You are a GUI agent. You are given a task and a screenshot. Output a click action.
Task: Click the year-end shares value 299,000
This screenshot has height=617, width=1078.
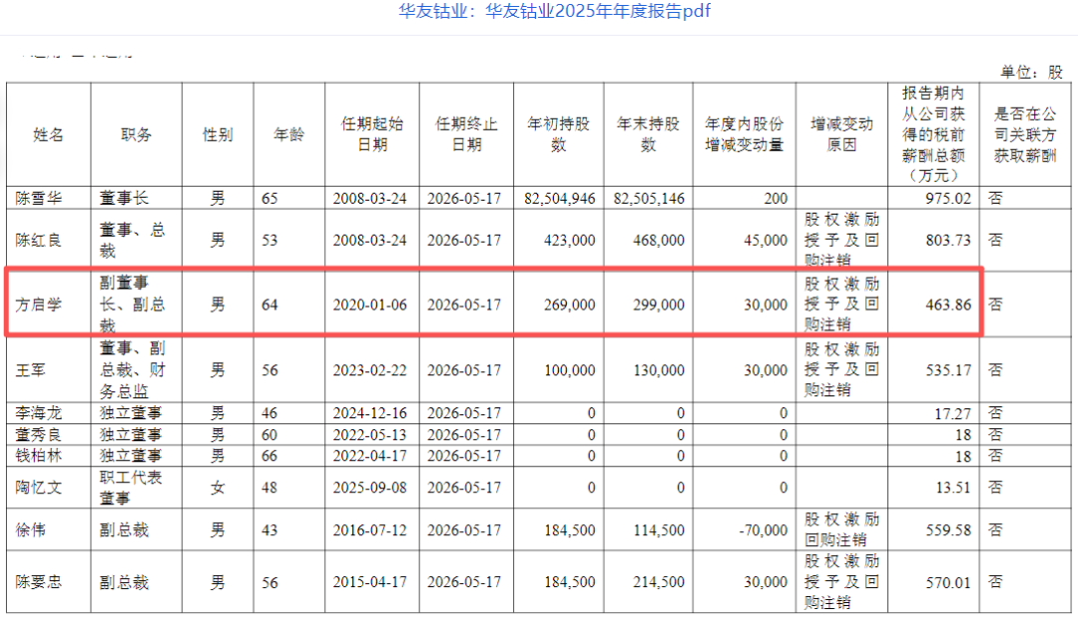[659, 305]
